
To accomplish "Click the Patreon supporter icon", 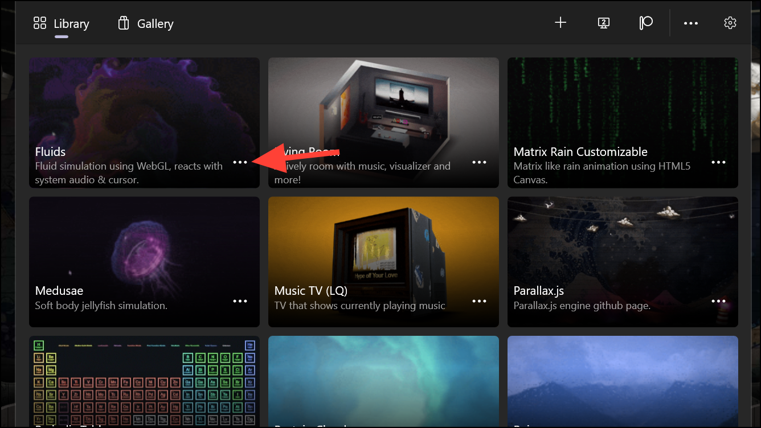I will tap(646, 23).
